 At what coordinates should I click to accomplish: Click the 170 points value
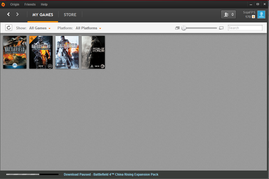click(x=248, y=17)
